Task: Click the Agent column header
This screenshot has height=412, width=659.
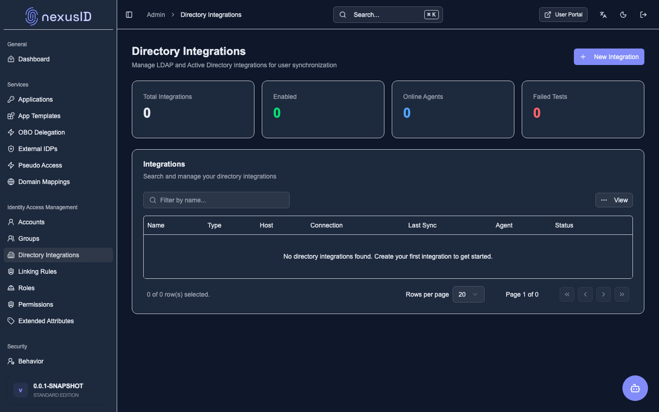Action: [504, 225]
